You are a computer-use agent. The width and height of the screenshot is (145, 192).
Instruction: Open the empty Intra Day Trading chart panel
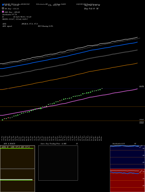[58, 163]
